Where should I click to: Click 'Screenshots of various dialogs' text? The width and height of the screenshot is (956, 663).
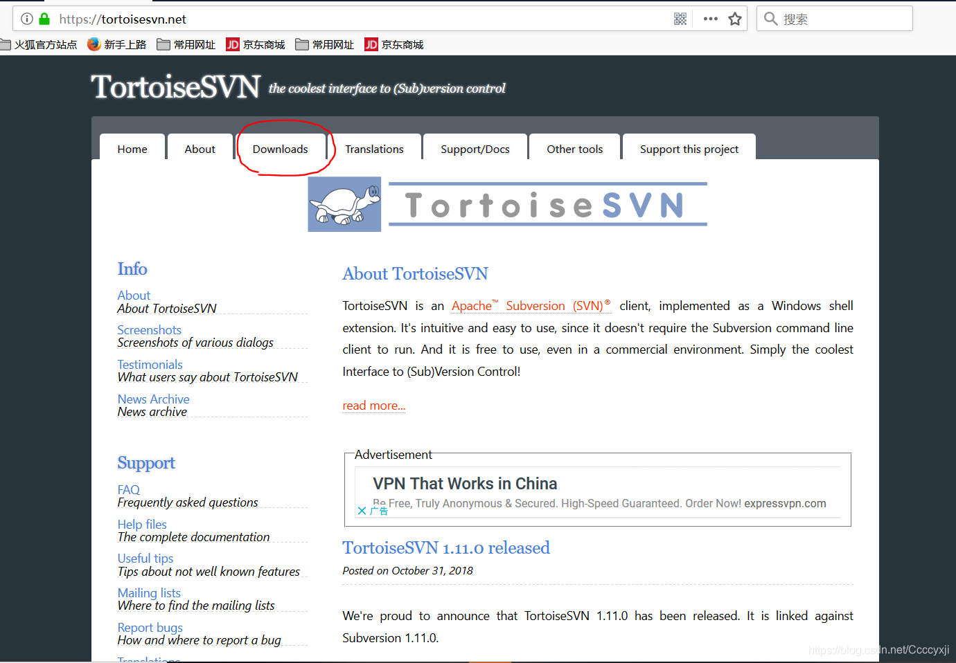pyautogui.click(x=195, y=343)
